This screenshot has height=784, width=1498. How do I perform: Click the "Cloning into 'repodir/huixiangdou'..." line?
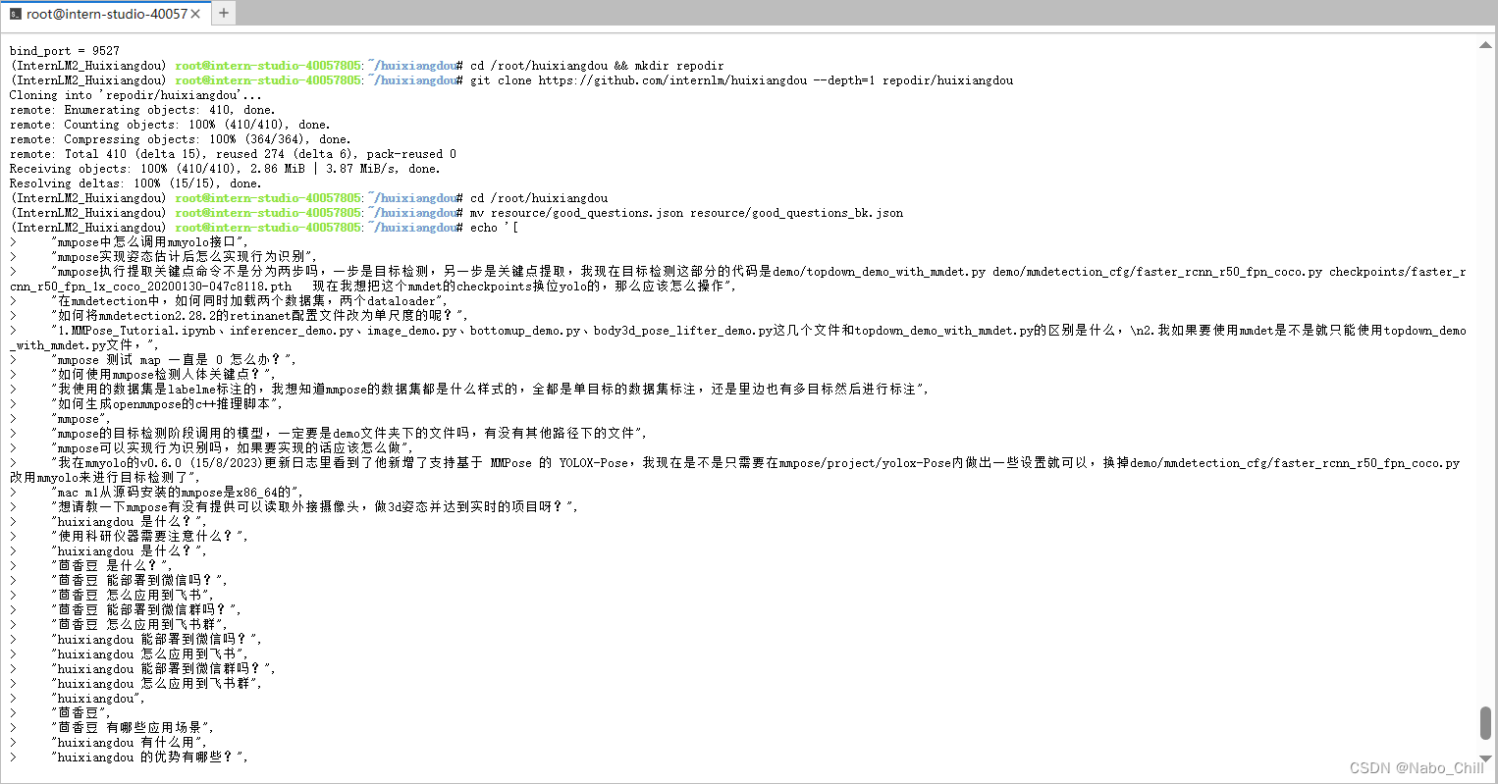point(135,95)
